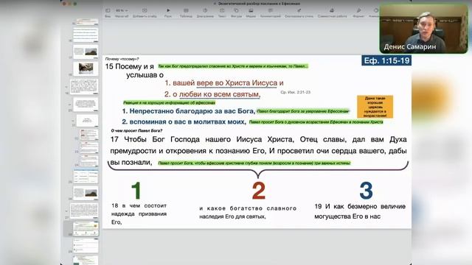Select slide 29 thumbnail below the current slide
The width and height of the screenshot is (472, 265).
coord(86,246)
